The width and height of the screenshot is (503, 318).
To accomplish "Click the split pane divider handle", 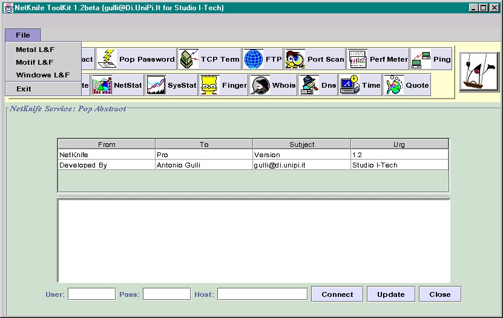I will 254,196.
